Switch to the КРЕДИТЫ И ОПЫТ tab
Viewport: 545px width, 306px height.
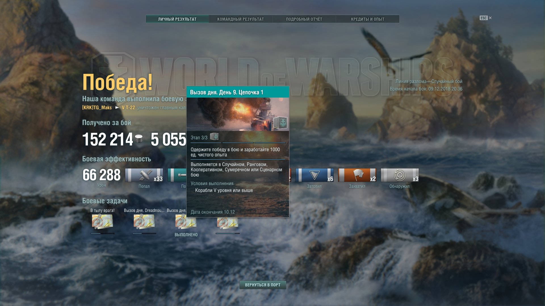click(x=368, y=19)
